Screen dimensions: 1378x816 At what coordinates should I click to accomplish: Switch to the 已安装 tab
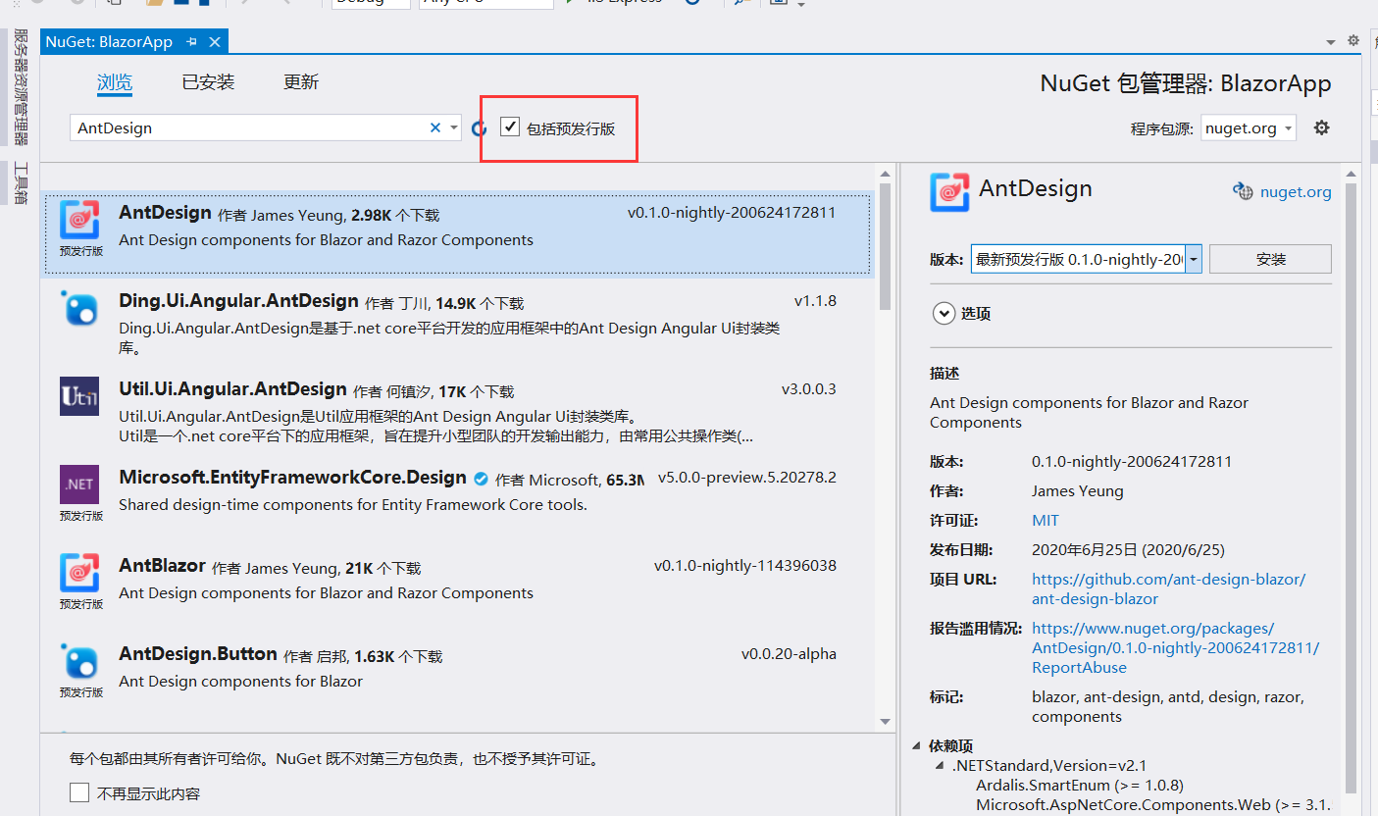[x=208, y=82]
